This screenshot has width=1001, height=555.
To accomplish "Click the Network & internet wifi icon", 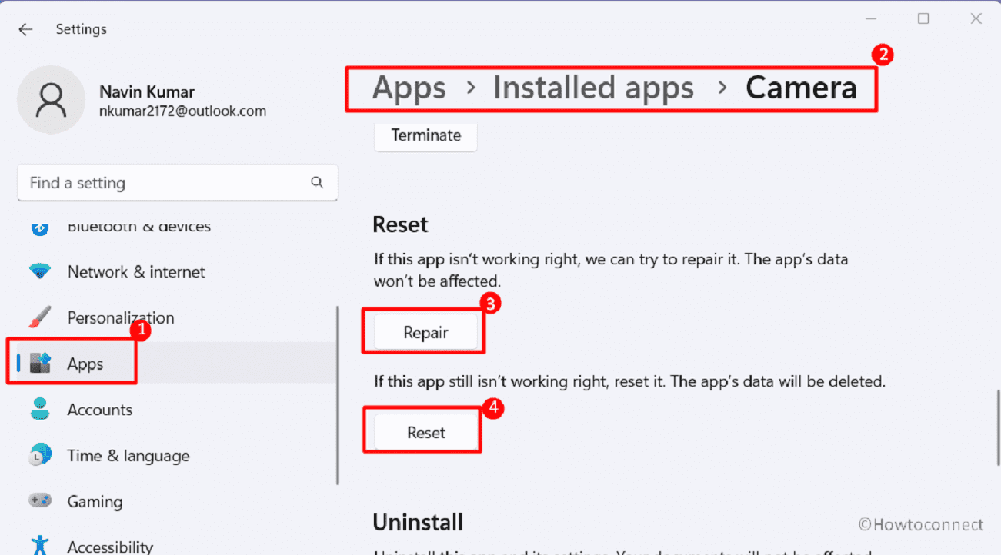I will pos(40,272).
